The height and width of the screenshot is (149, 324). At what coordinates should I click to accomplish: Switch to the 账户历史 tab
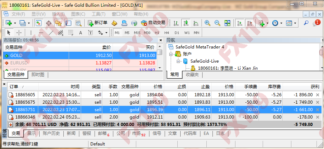click(51, 133)
